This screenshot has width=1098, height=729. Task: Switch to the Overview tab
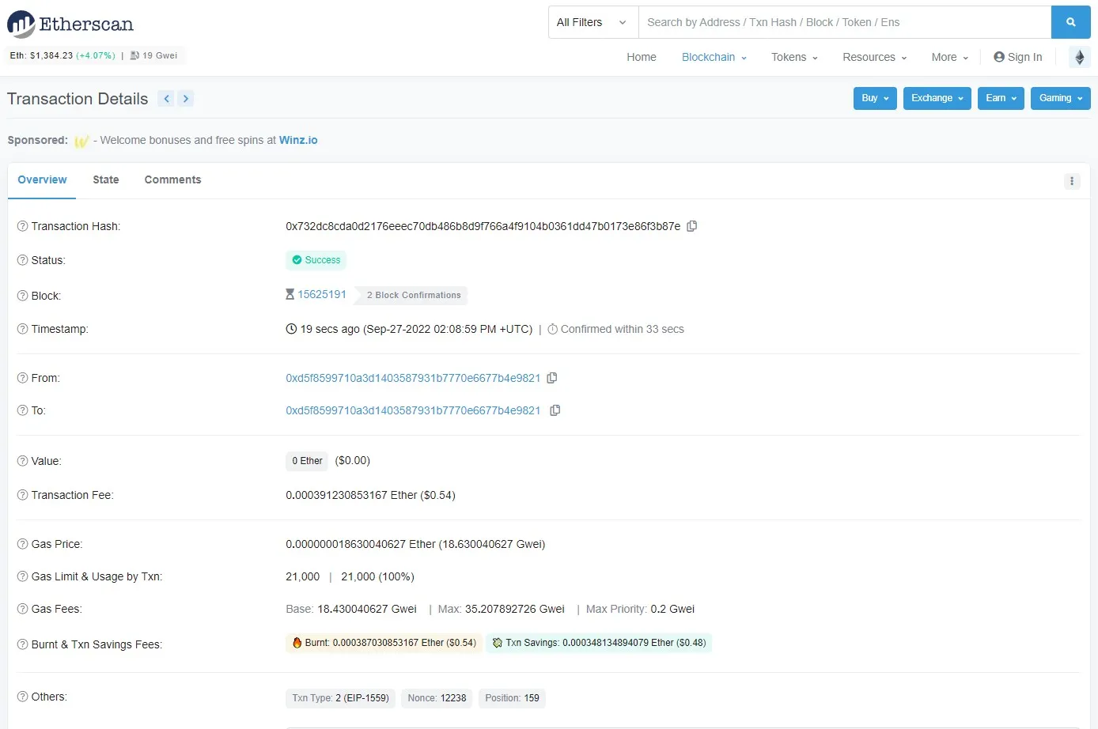(x=42, y=179)
